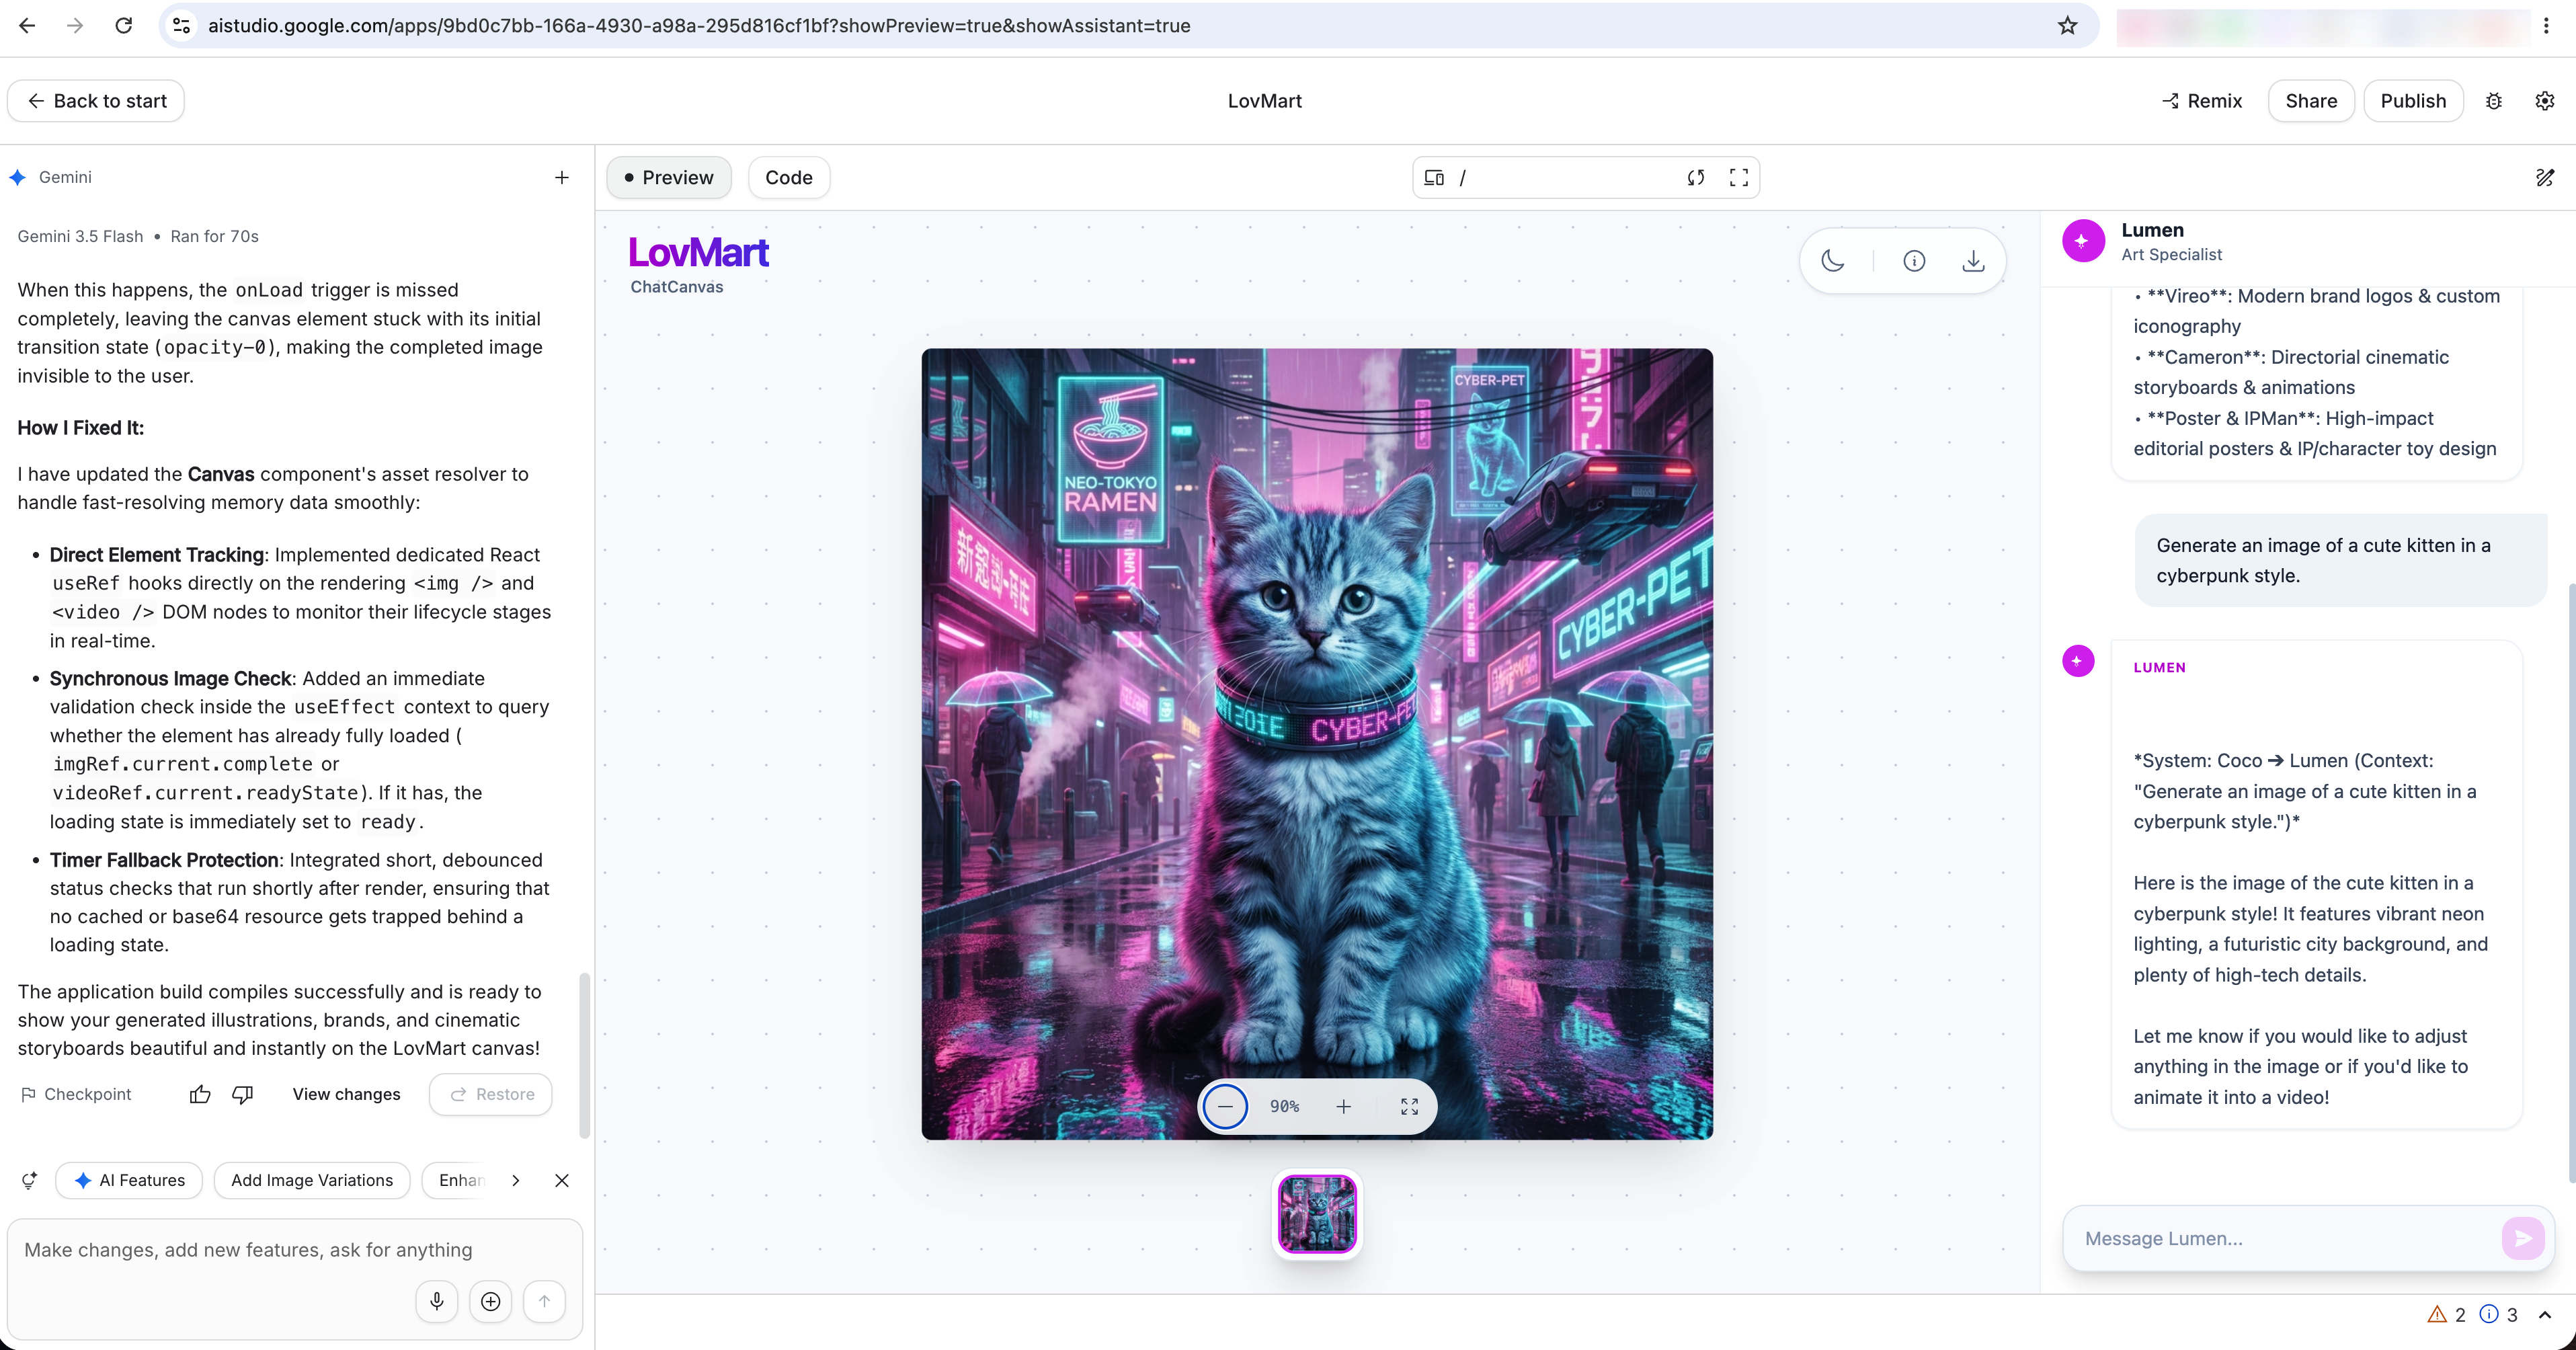
Task: Open app settings gear
Action: (2545, 101)
